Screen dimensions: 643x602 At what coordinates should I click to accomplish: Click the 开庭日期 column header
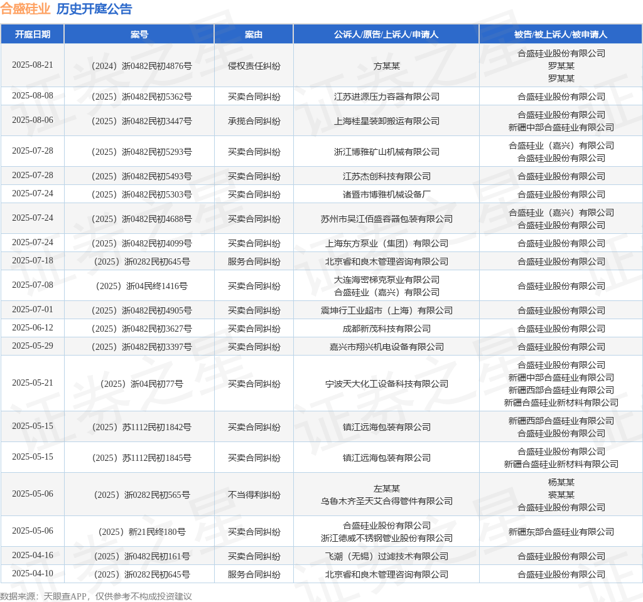[x=33, y=34]
